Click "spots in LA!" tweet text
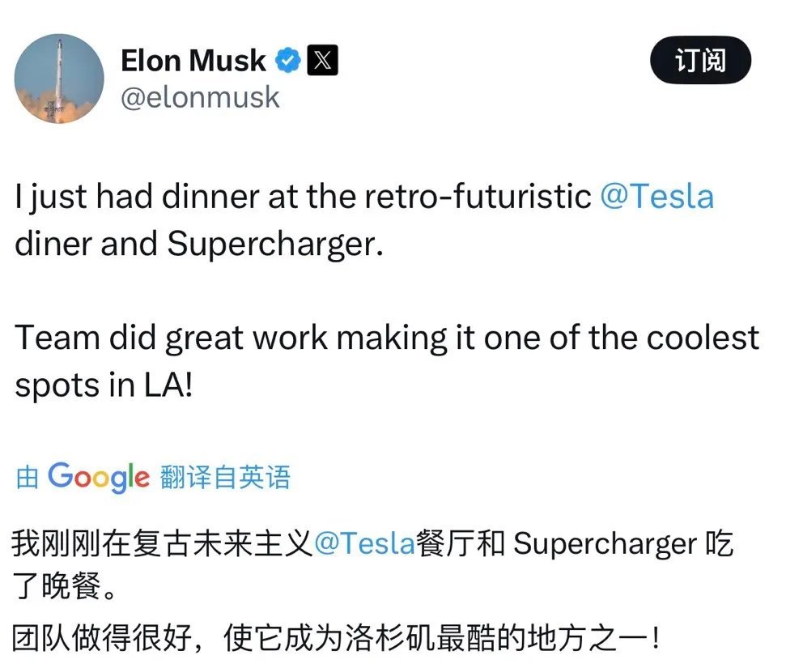Screen dimensions: 786x668 104,385
